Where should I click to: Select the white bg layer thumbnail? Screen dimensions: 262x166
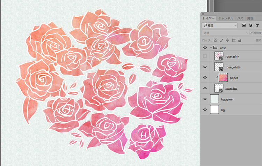pos(214,110)
